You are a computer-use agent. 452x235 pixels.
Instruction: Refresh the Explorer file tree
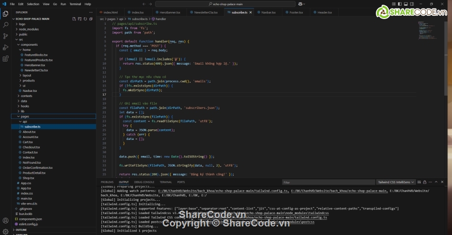pyautogui.click(x=85, y=19)
